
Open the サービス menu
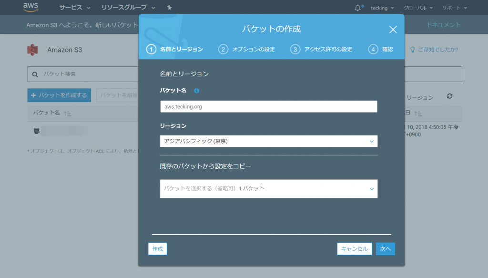point(75,8)
